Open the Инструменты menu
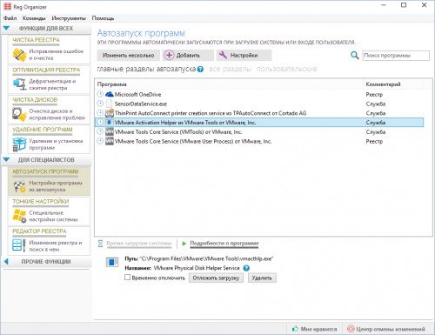The image size is (435, 335). tap(69, 18)
